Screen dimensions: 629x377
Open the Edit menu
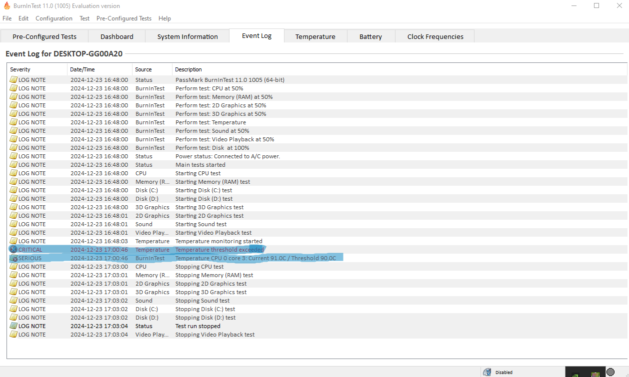point(23,18)
